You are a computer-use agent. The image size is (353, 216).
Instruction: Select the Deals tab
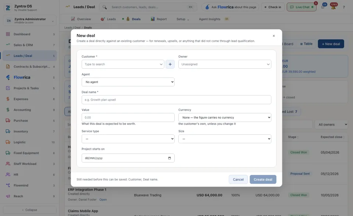(133, 19)
